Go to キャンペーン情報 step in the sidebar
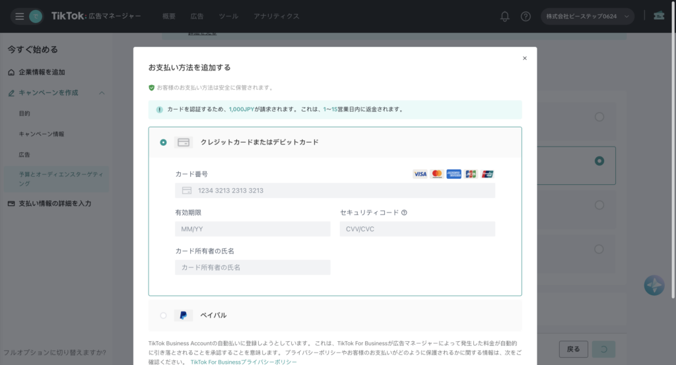Screen dimensions: 676x365 (x=42, y=134)
